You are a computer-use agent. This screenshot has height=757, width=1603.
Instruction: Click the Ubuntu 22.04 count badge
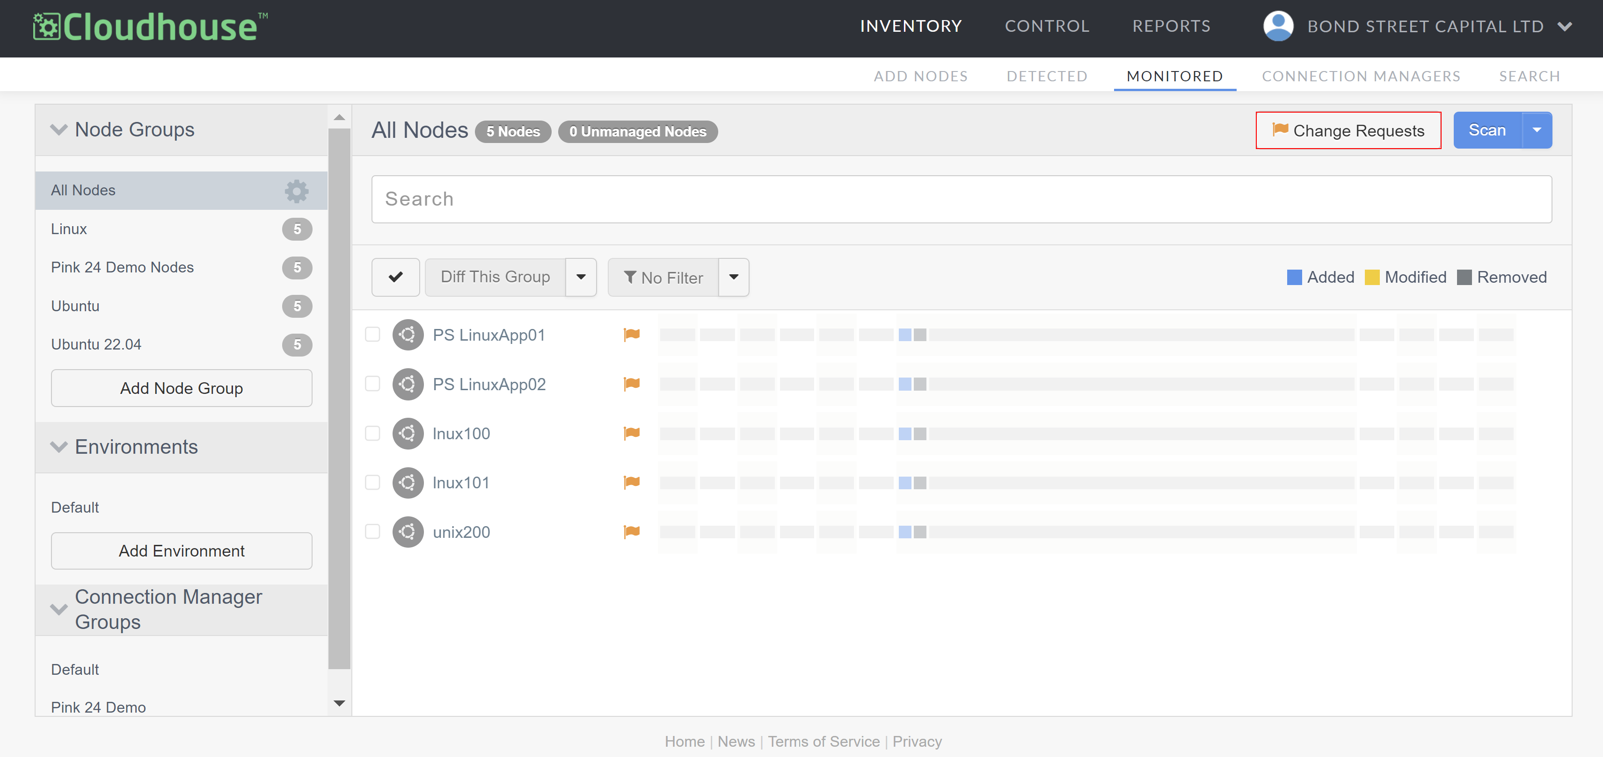coord(297,345)
